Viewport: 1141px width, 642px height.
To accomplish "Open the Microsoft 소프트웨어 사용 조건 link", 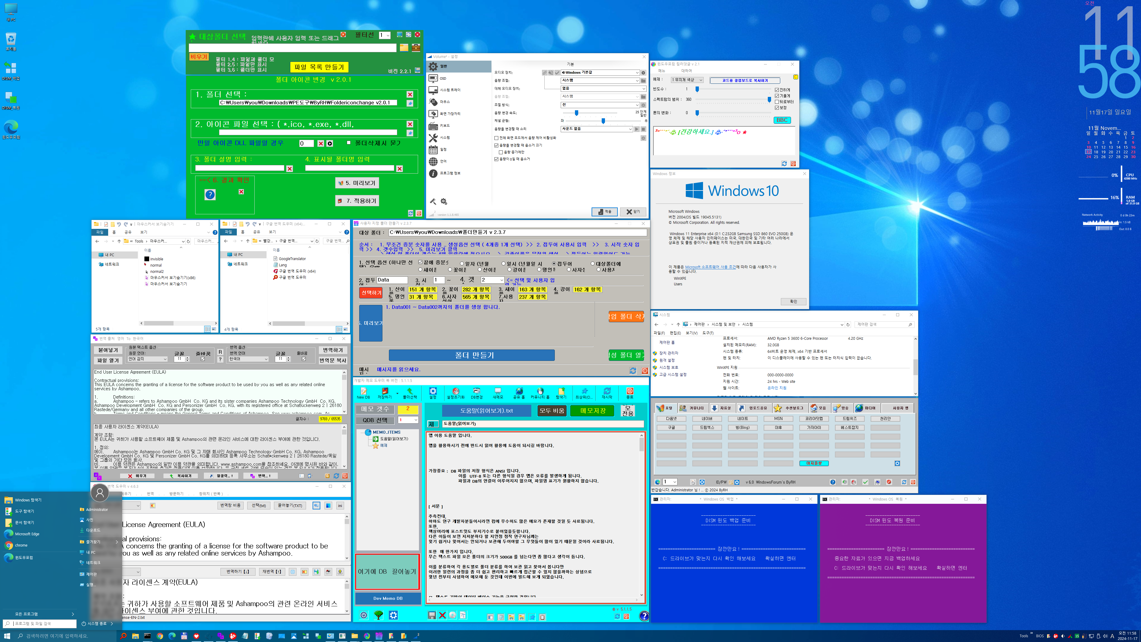I will tap(710, 267).
